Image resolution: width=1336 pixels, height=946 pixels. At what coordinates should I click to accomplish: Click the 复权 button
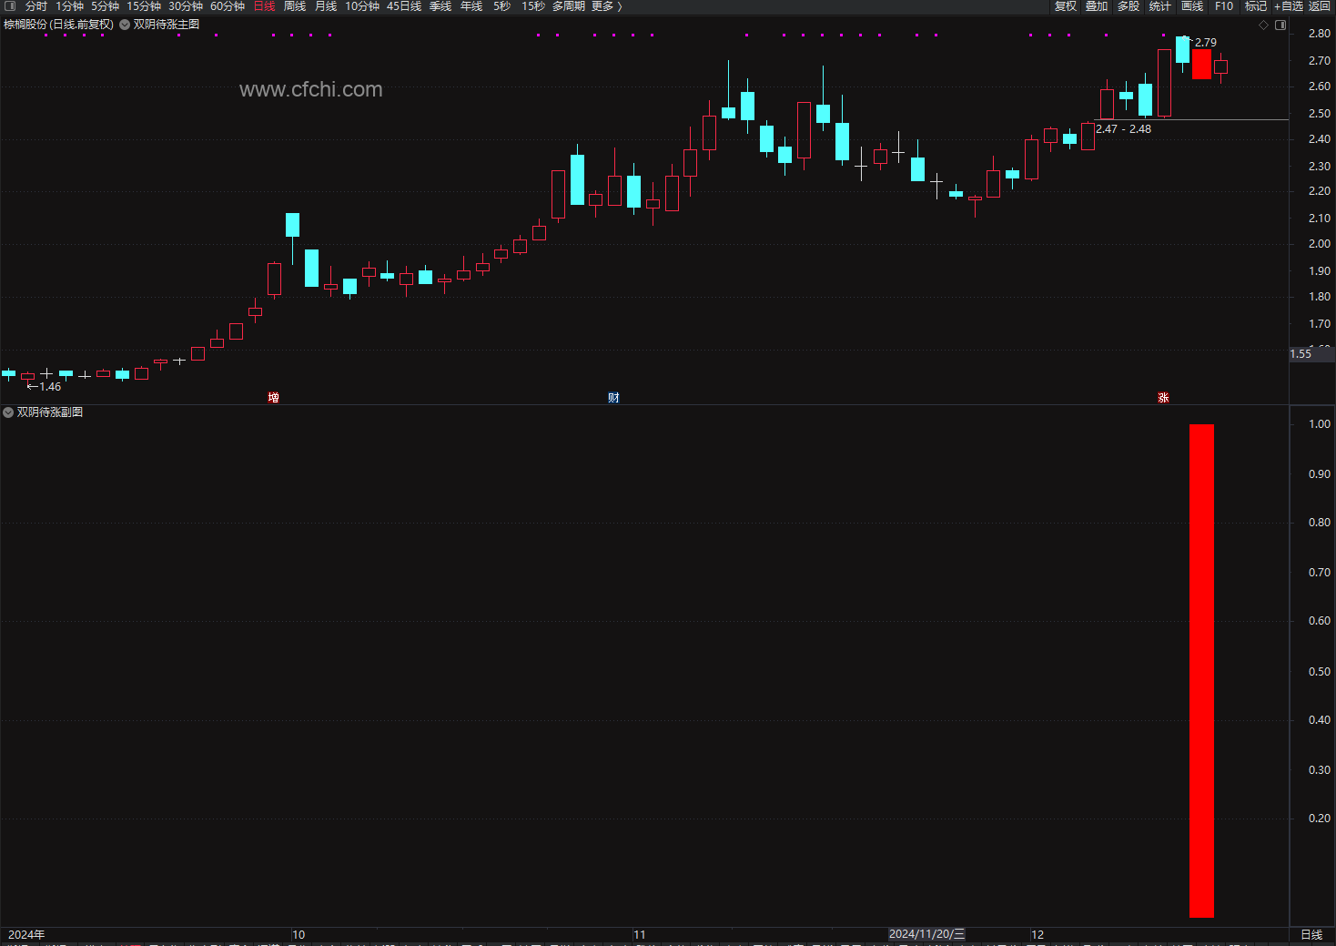pyautogui.click(x=1066, y=6)
